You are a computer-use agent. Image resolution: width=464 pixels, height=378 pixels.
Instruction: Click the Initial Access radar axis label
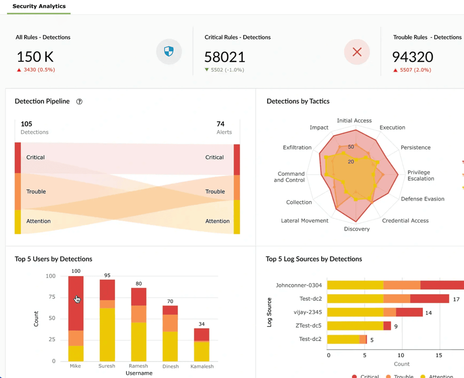click(354, 121)
